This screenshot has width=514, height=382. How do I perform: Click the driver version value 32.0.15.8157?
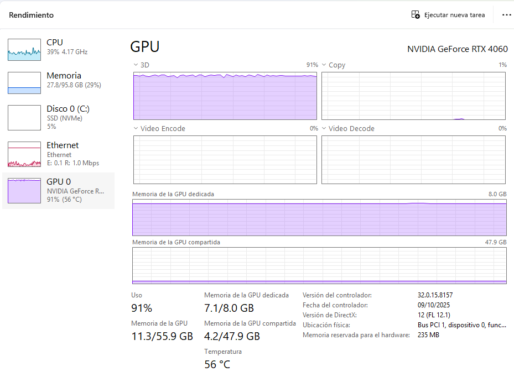435,295
